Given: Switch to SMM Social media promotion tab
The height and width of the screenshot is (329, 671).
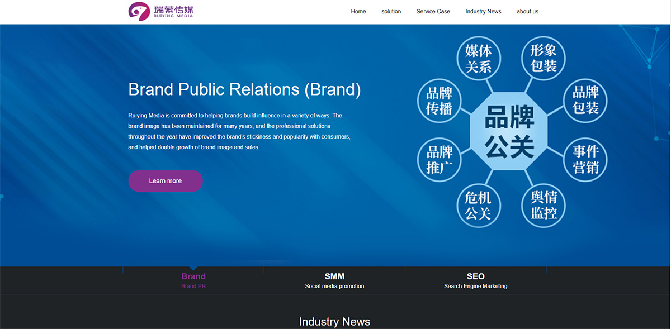Looking at the screenshot, I should pyautogui.click(x=334, y=280).
